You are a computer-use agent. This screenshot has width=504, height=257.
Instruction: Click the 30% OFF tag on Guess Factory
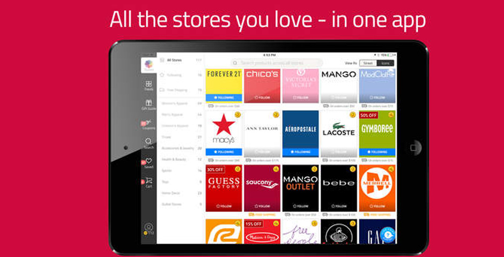[x=216, y=169]
